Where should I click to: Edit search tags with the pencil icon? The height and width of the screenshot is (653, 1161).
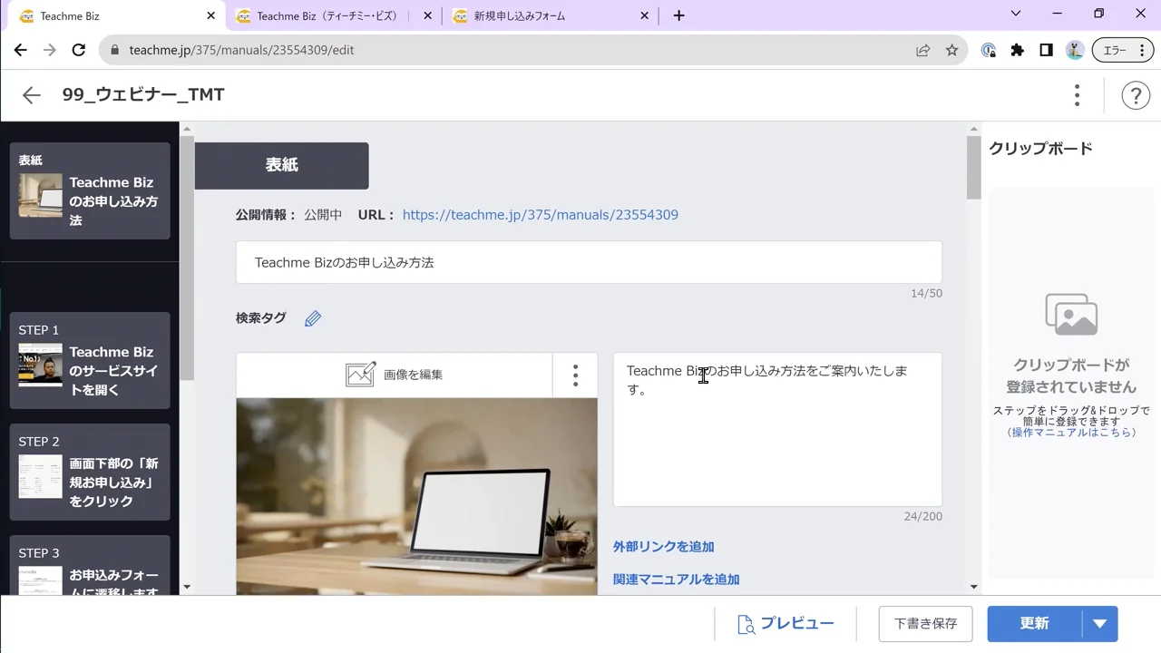313,318
